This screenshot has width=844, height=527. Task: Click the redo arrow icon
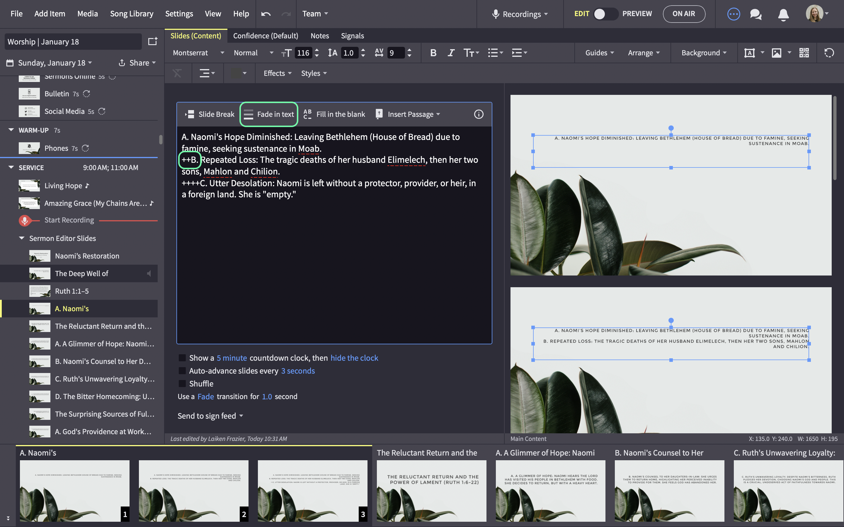point(286,14)
